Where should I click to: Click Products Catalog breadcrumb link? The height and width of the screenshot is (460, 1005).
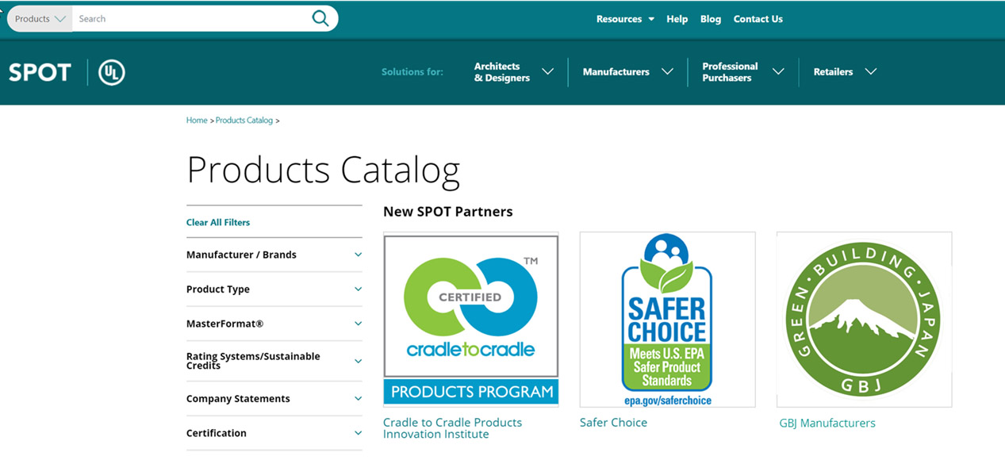[244, 121]
